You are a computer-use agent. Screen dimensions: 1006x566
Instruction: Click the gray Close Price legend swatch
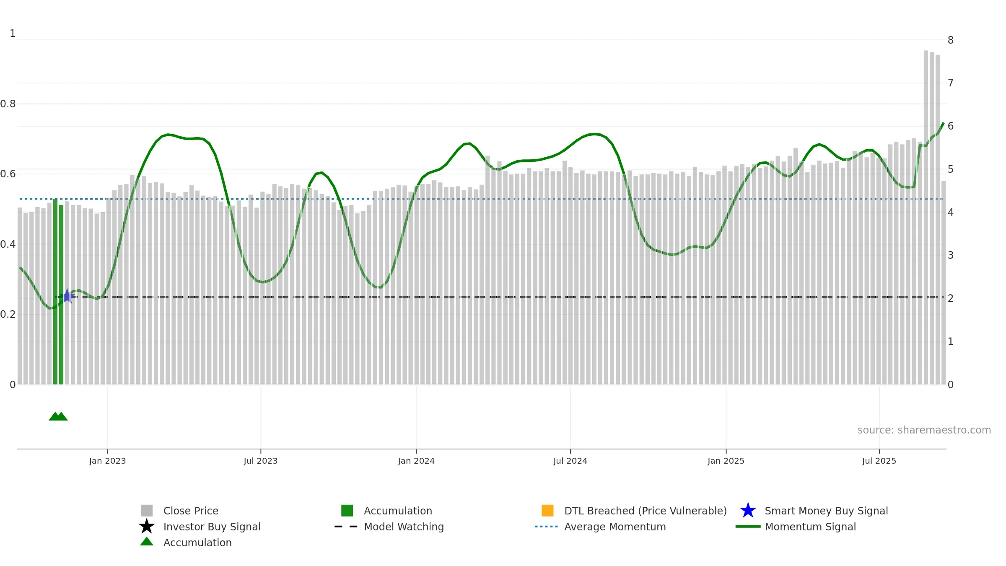coord(147,510)
